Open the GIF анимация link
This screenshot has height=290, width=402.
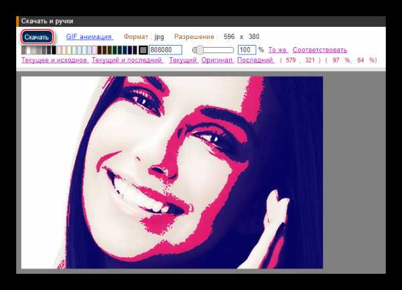tap(89, 37)
